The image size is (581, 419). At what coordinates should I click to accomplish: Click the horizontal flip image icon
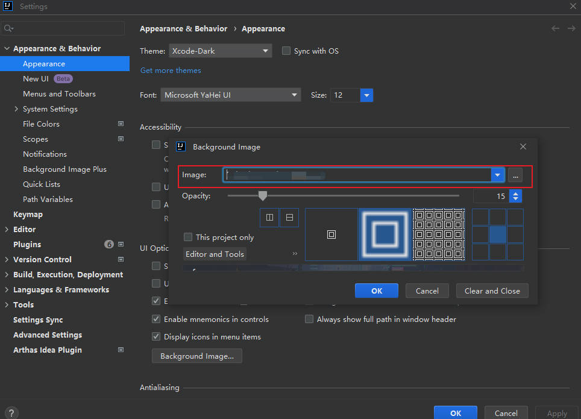click(x=289, y=217)
